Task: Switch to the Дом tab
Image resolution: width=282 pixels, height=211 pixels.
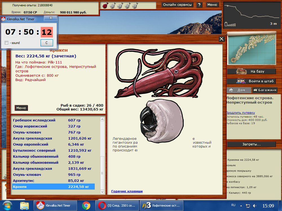Action: [238, 90]
